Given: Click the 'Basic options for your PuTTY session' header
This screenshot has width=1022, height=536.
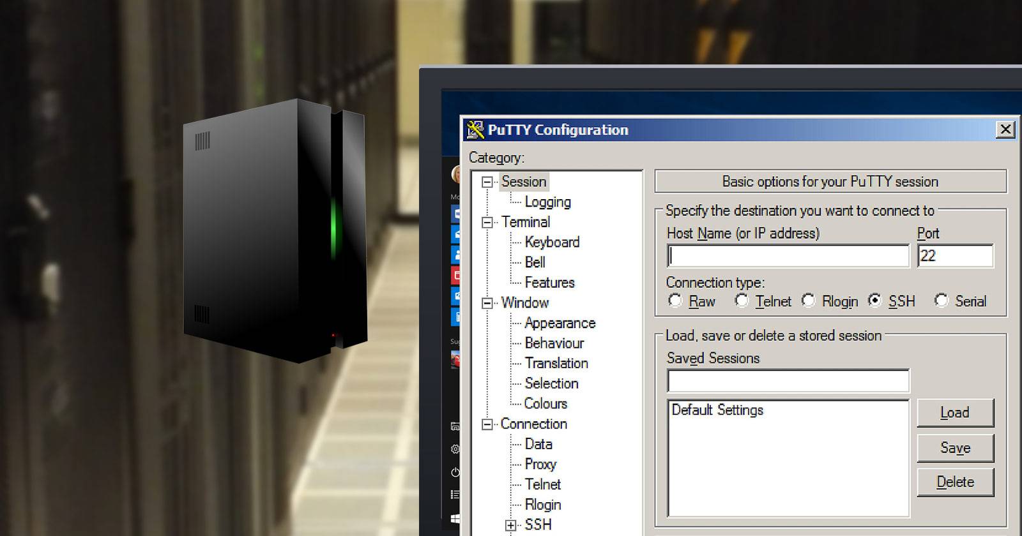Looking at the screenshot, I should [830, 181].
